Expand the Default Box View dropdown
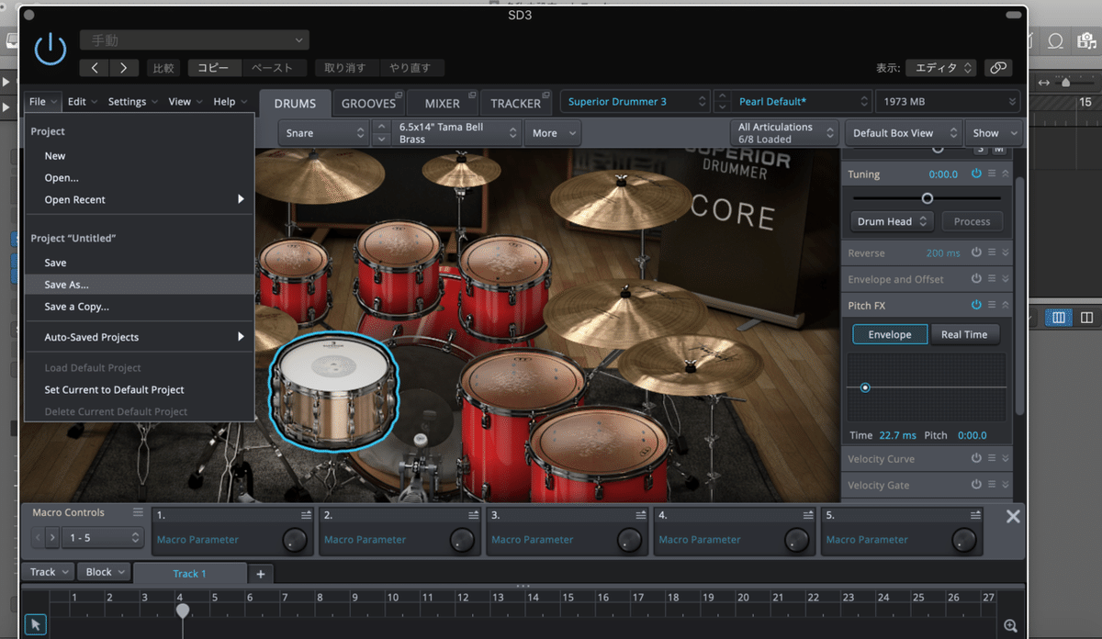The image size is (1102, 639). click(902, 132)
